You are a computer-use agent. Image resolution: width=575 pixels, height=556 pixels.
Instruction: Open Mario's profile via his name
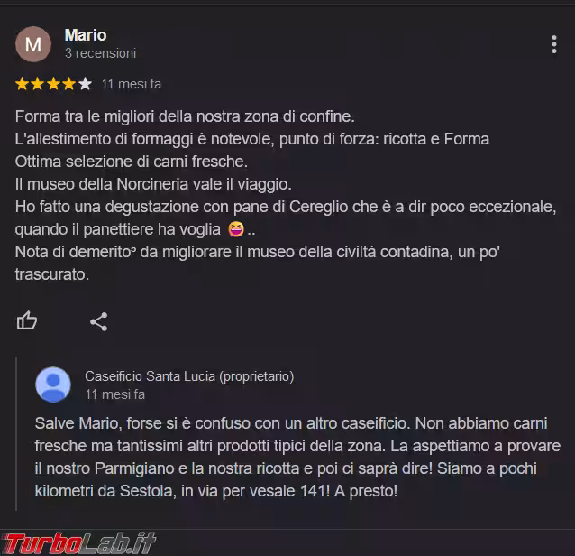click(x=86, y=35)
